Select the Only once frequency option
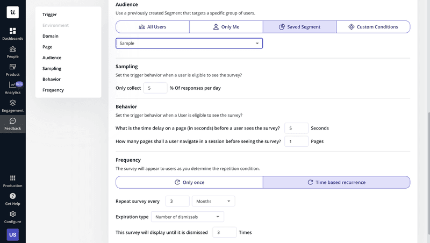 [189, 182]
